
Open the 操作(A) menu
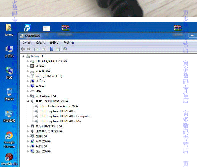(x=41, y=43)
